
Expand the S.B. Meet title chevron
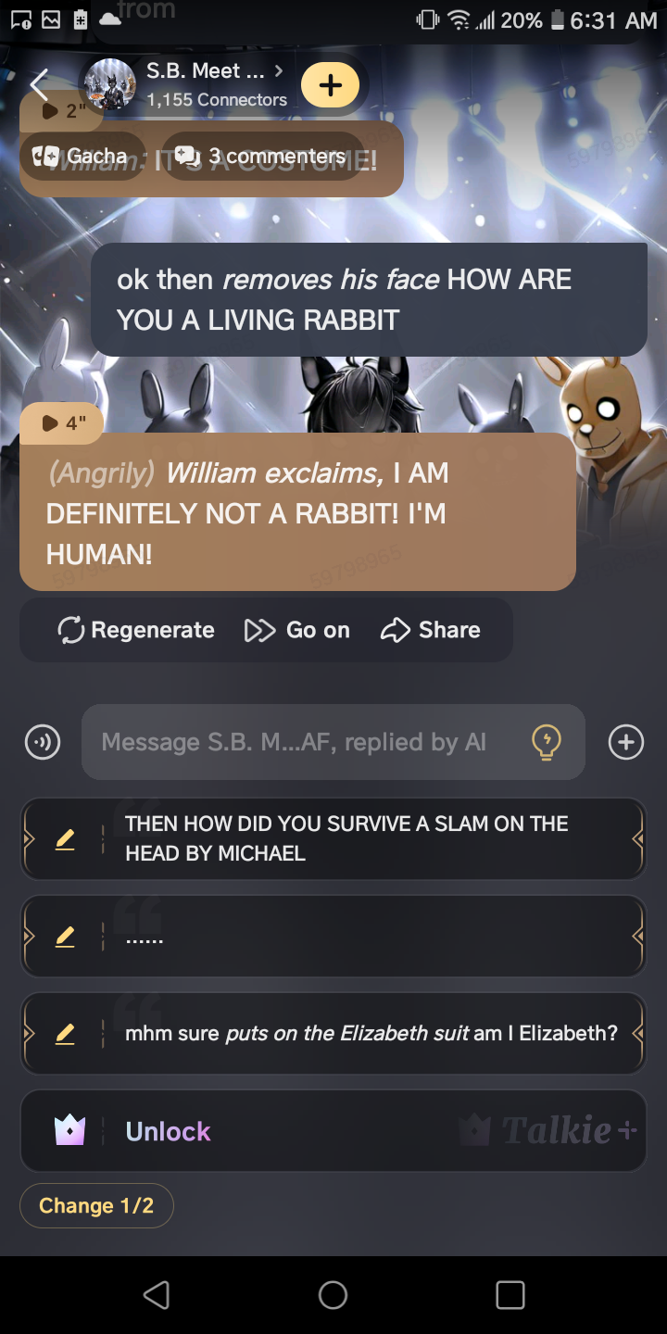(279, 70)
